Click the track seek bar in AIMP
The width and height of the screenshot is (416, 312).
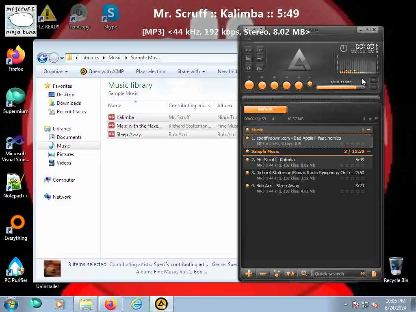[311, 98]
